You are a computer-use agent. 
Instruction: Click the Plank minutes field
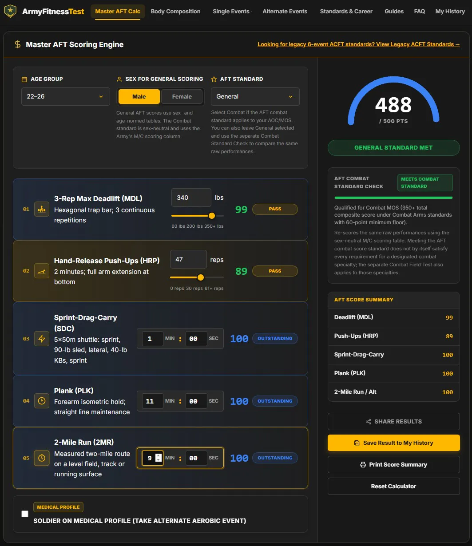point(152,401)
